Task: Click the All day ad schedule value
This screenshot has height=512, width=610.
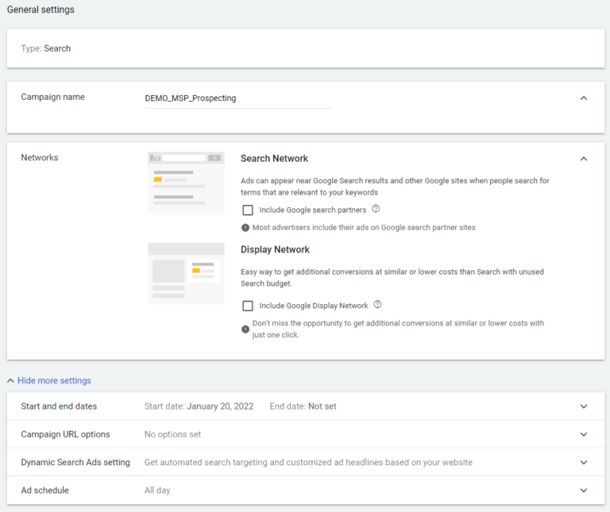Action: 157,491
